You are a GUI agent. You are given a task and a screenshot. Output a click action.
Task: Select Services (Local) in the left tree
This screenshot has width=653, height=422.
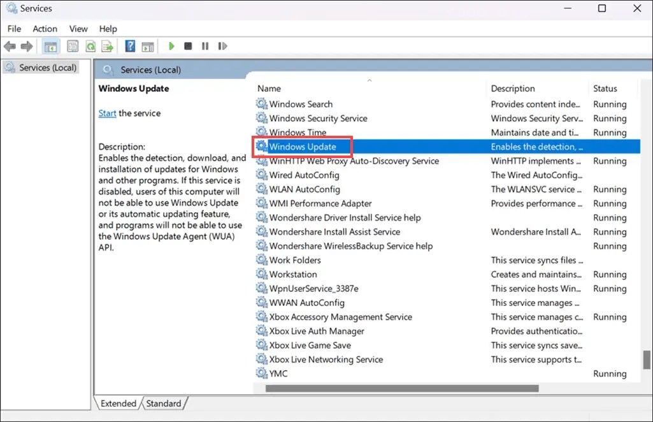click(47, 67)
